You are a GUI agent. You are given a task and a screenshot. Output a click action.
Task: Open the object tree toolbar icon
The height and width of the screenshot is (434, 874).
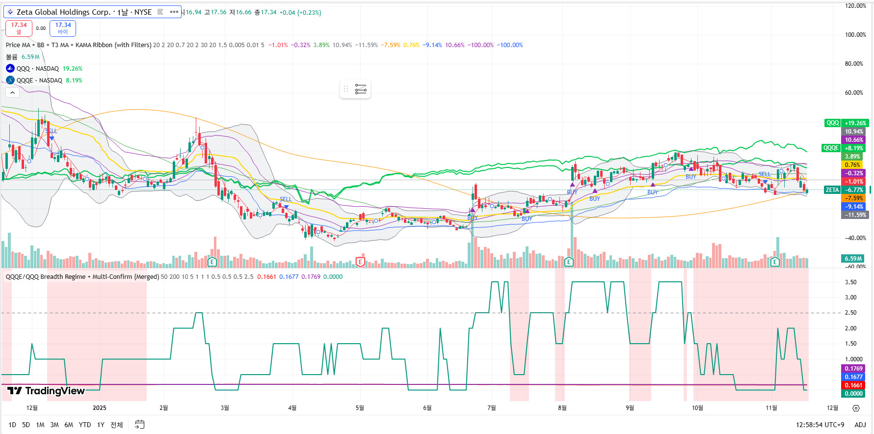tap(361, 89)
